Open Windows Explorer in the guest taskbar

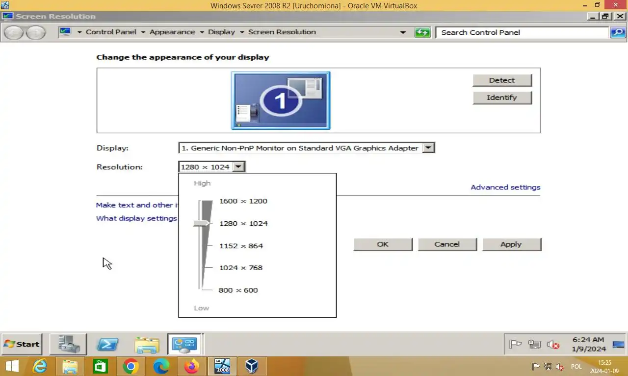click(x=147, y=344)
